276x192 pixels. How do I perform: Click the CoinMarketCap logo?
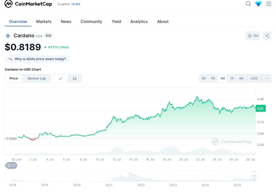[28, 4]
